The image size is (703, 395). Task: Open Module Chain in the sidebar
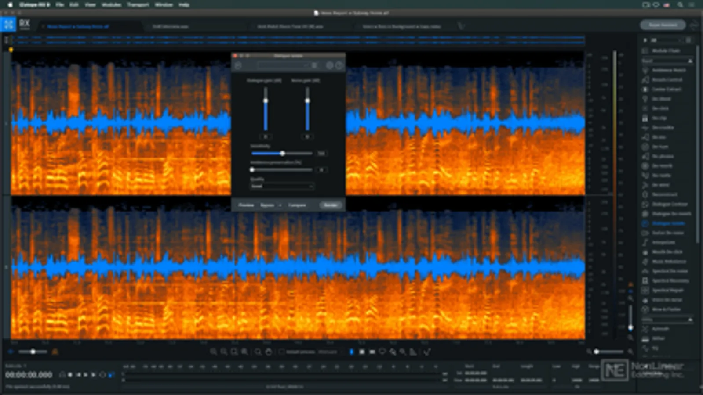pyautogui.click(x=666, y=51)
